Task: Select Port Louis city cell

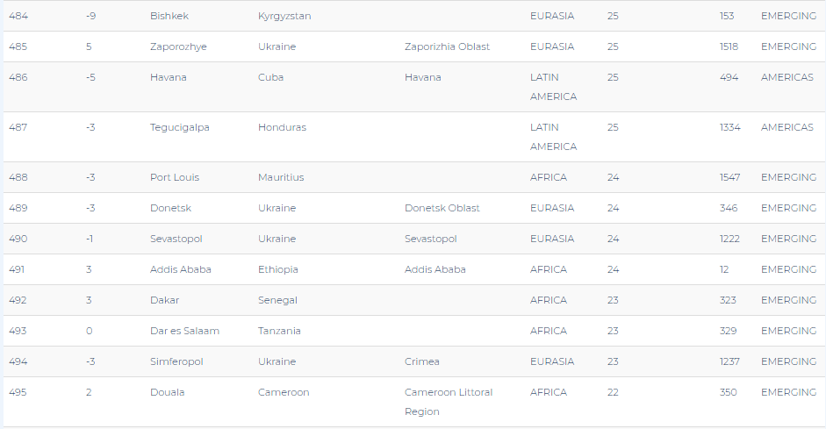Action: (x=175, y=177)
